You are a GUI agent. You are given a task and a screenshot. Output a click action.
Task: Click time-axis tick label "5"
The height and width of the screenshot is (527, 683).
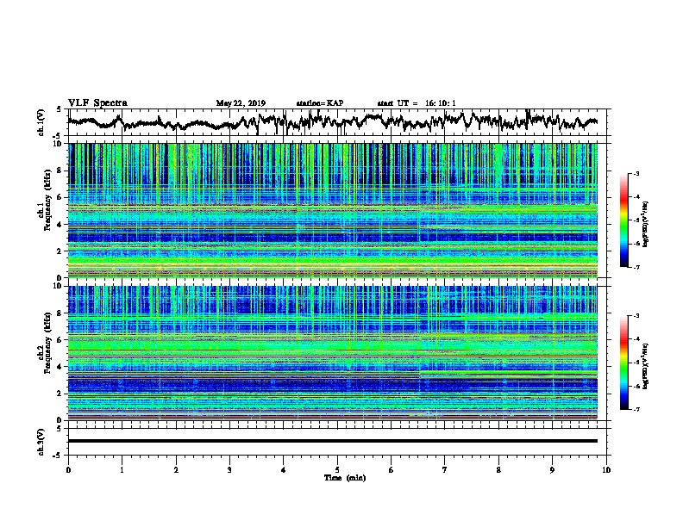(x=337, y=470)
